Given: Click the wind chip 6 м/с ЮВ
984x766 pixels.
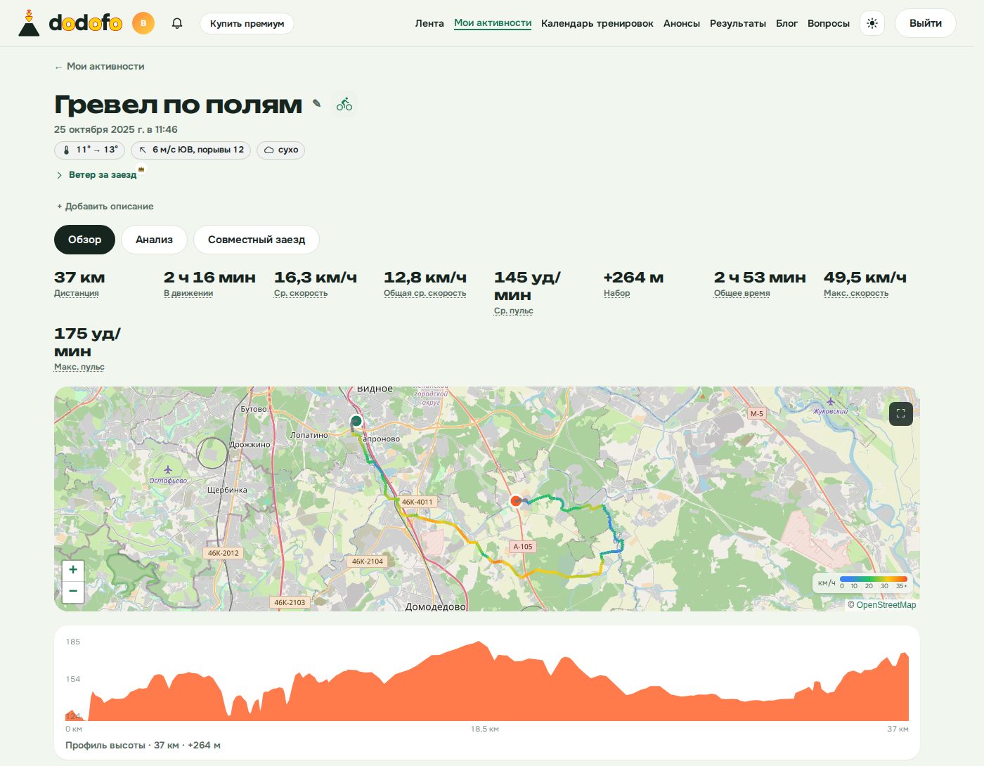Looking at the screenshot, I should pos(191,150).
